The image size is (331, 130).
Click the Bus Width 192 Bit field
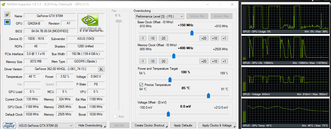point(85,54)
